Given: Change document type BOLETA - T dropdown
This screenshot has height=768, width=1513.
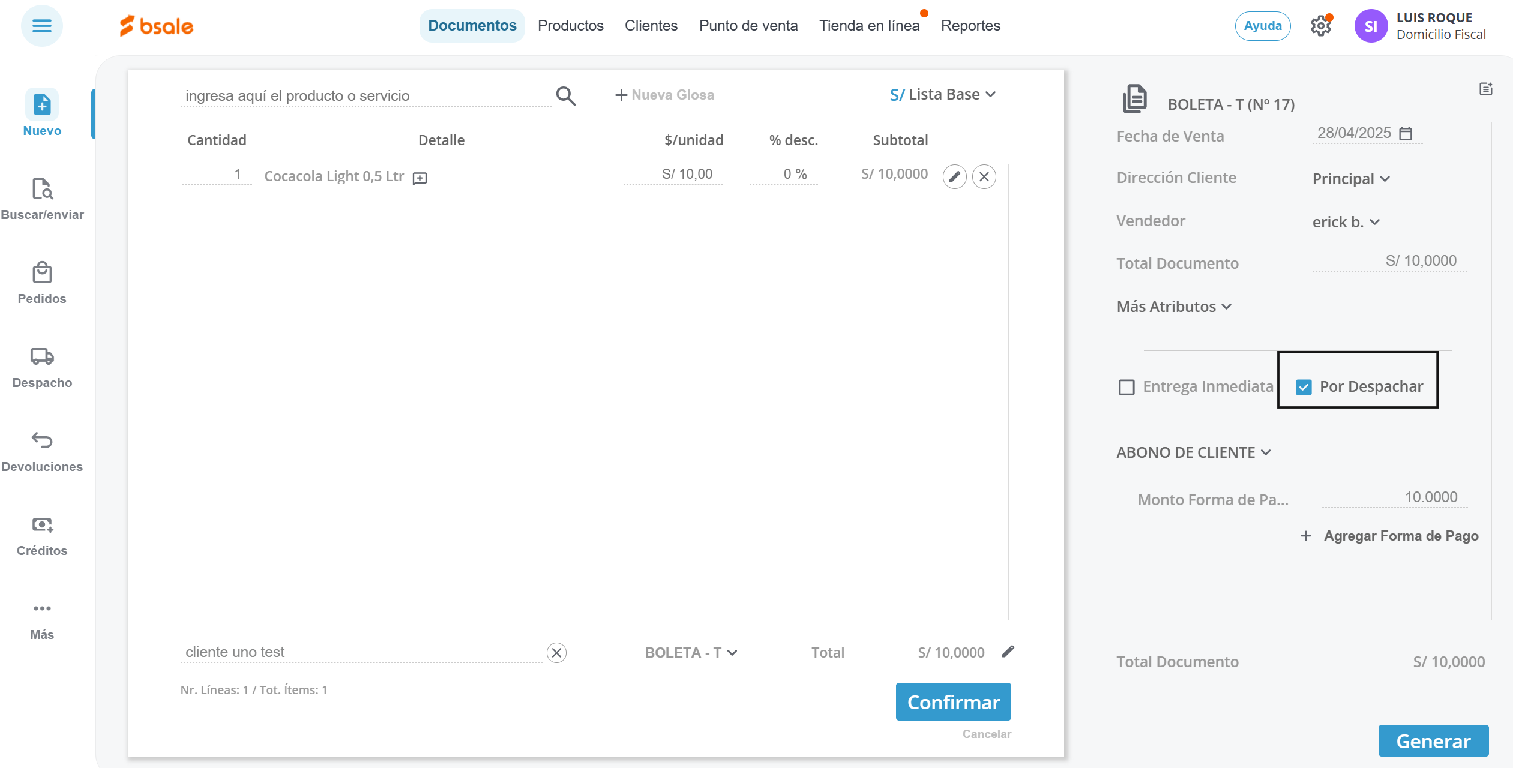Looking at the screenshot, I should pyautogui.click(x=691, y=653).
